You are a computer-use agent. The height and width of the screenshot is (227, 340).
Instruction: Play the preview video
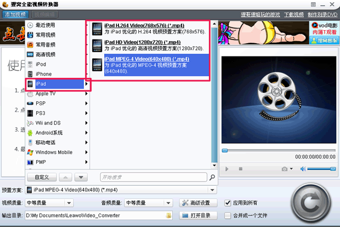point(227,169)
